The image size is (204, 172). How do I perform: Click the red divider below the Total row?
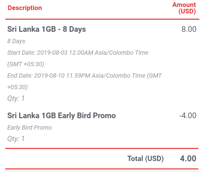102,169
